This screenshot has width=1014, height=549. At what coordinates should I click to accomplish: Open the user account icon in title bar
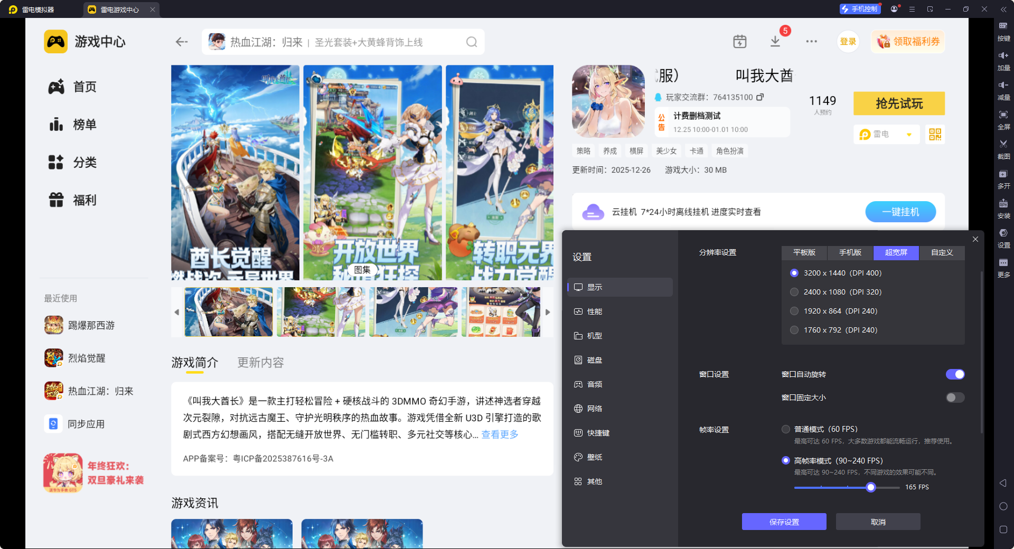coord(894,9)
